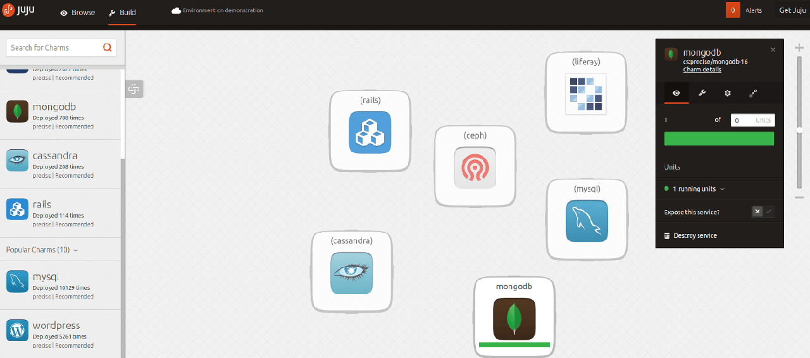
Task: Click the canvas layout toggle icon
Action: pyautogui.click(x=134, y=89)
